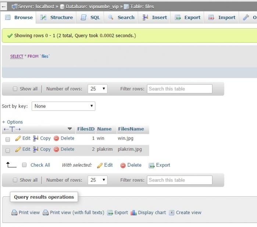Open the Insert tab
The image size is (257, 227).
155,17
